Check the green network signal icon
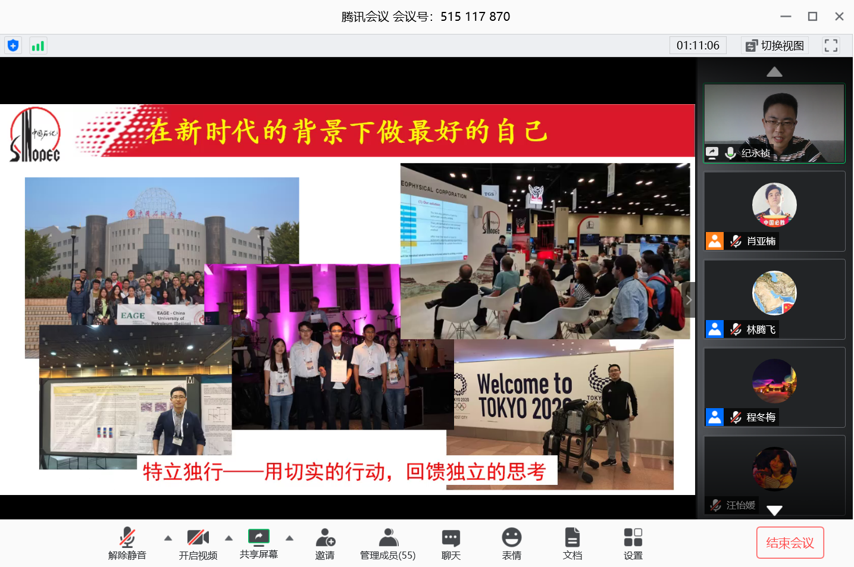Viewport: 854px width, 567px height. coord(38,46)
